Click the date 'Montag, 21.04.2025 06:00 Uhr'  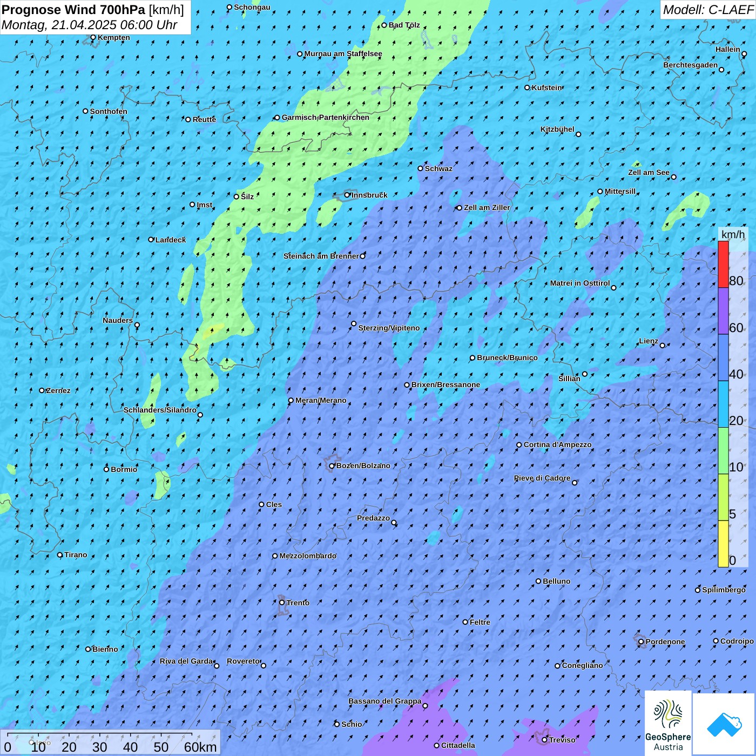click(90, 25)
